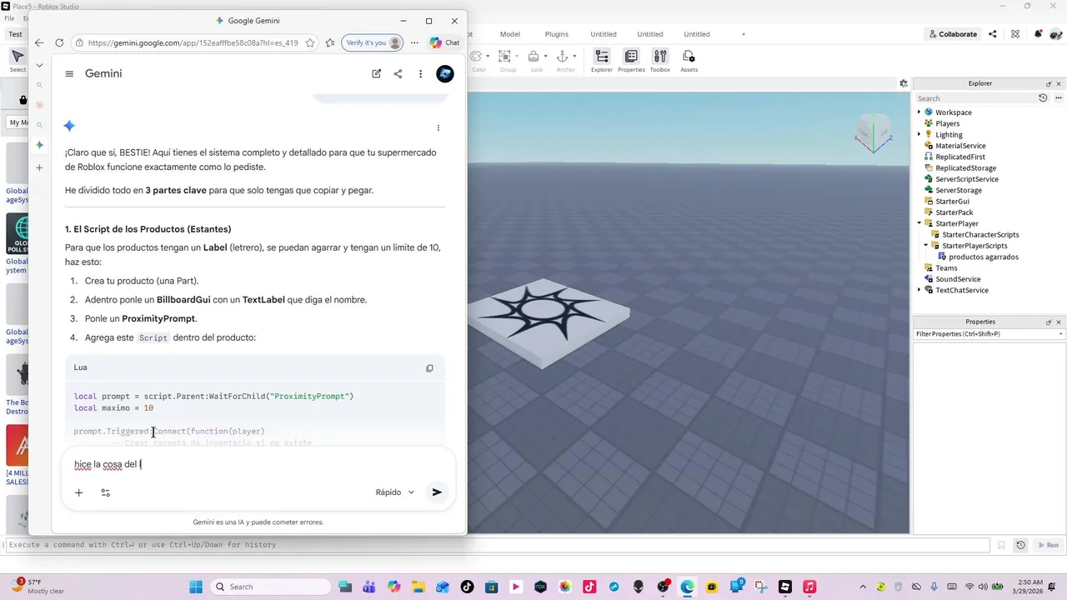Open Copilot Chat in browser
1067x600 pixels.
click(444, 42)
